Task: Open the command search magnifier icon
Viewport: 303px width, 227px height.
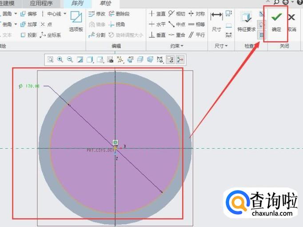Action: (276, 2)
